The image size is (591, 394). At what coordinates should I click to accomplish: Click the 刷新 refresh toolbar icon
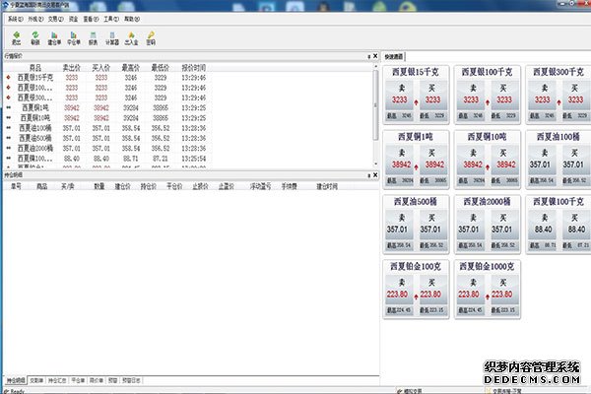pos(35,38)
